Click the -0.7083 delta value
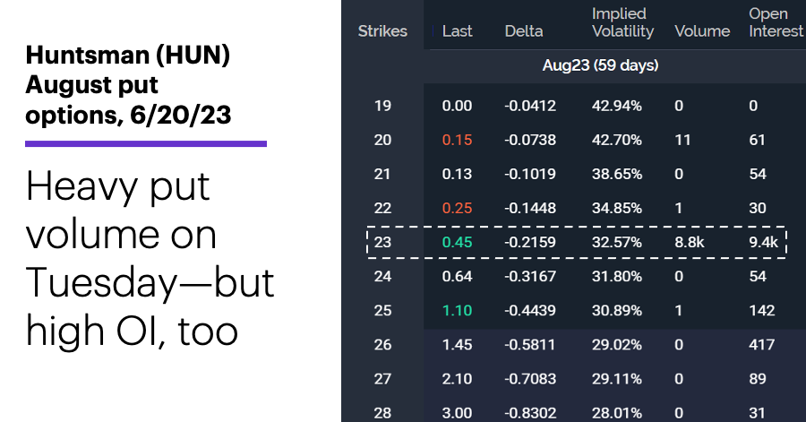Screen dimensions: 806x422 click(530, 379)
